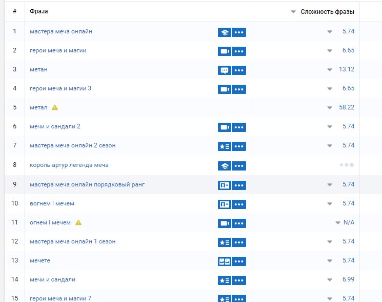Image resolution: width=382 pixels, height=302 pixels.
Task: Click the speech bubble icon for 'метан'
Action: (x=225, y=70)
